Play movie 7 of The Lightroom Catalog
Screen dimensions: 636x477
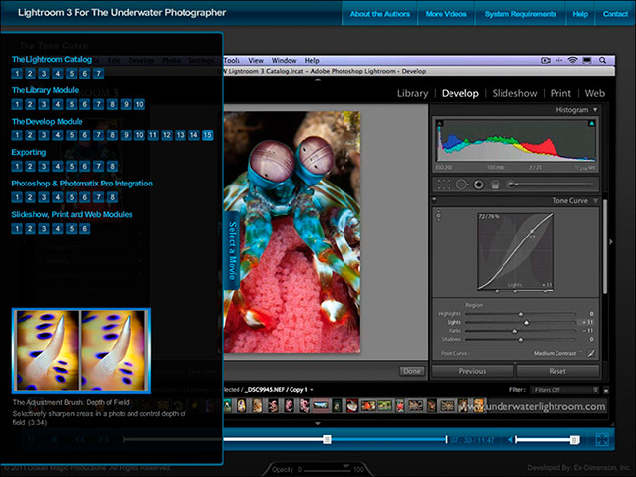[98, 73]
